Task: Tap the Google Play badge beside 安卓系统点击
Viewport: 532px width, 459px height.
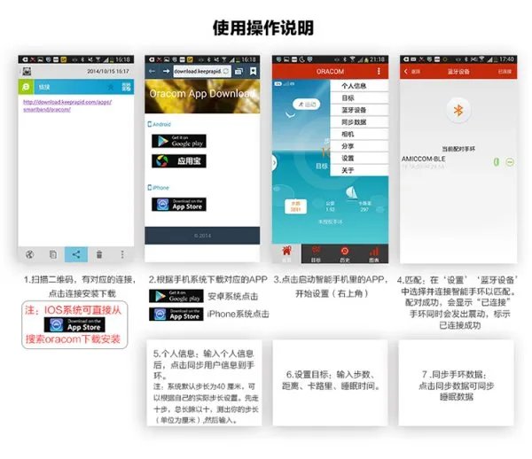Action: pyautogui.click(x=176, y=296)
